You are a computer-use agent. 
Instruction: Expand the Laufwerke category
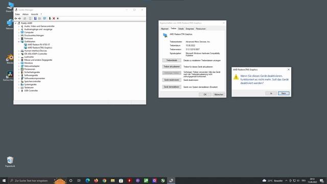[x=19, y=57]
